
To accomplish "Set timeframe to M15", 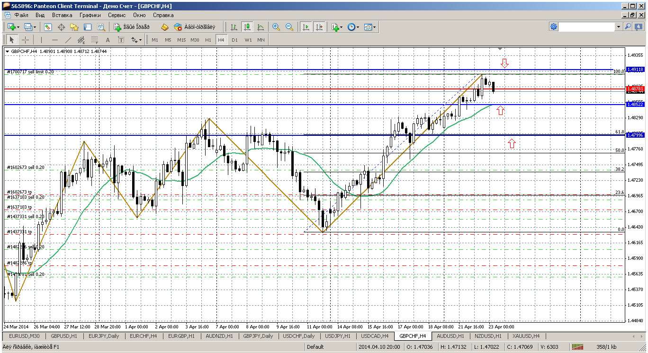I will click(x=181, y=40).
